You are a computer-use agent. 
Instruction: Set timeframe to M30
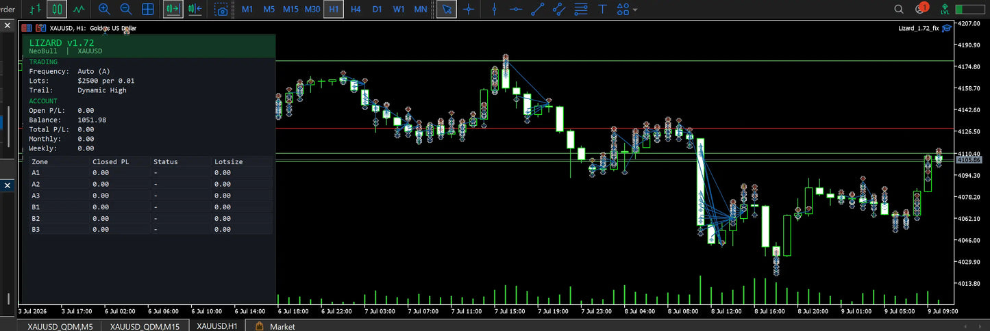312,10
